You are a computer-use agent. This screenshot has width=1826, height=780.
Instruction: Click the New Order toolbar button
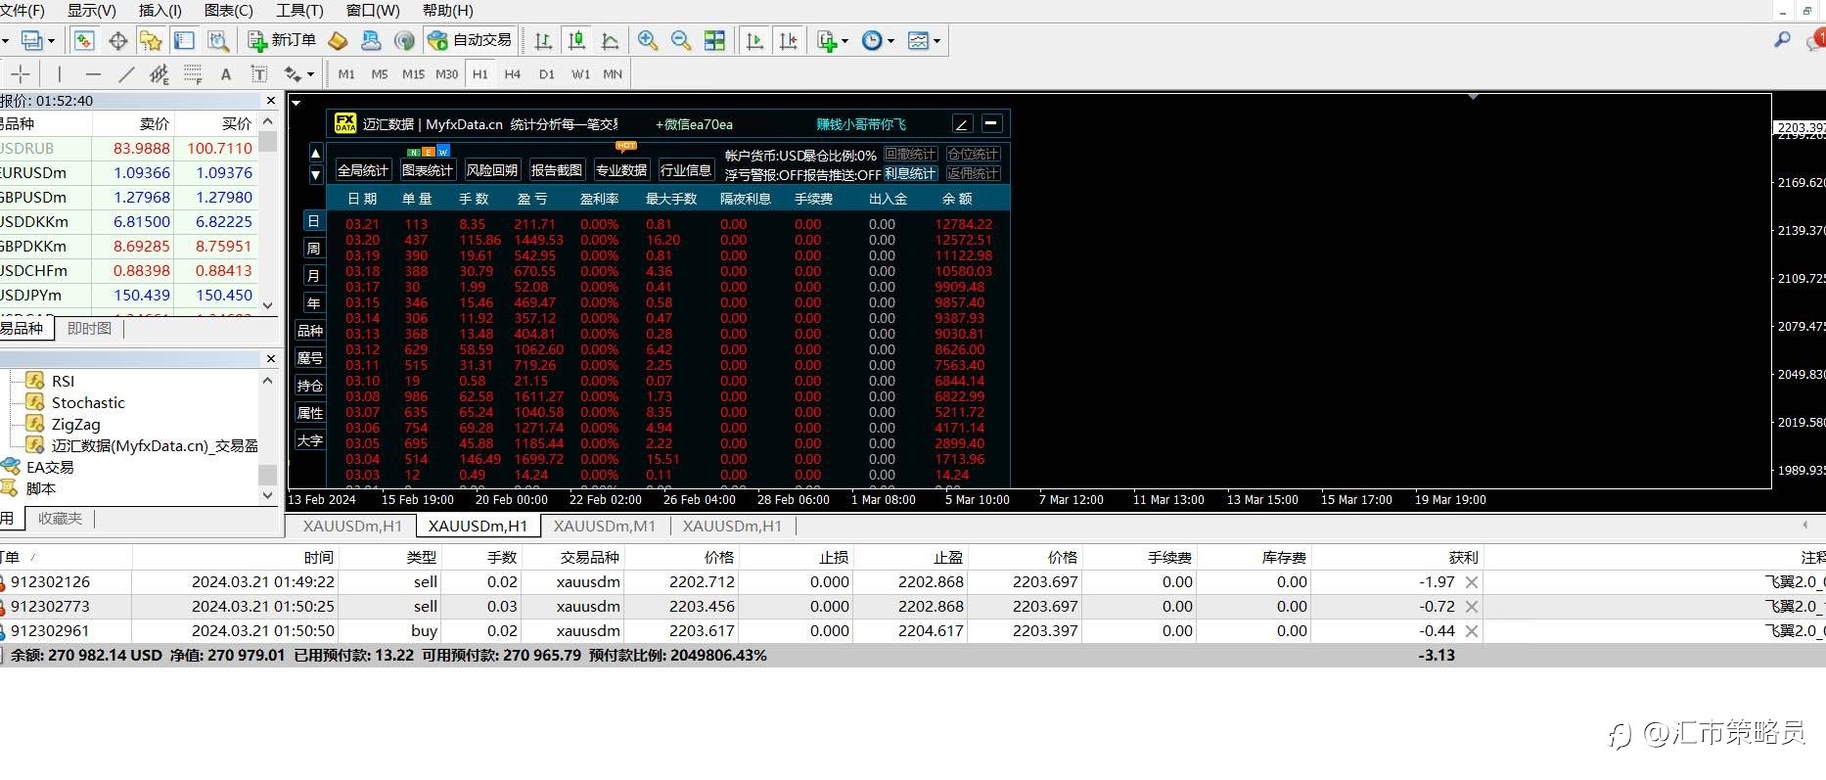click(282, 40)
